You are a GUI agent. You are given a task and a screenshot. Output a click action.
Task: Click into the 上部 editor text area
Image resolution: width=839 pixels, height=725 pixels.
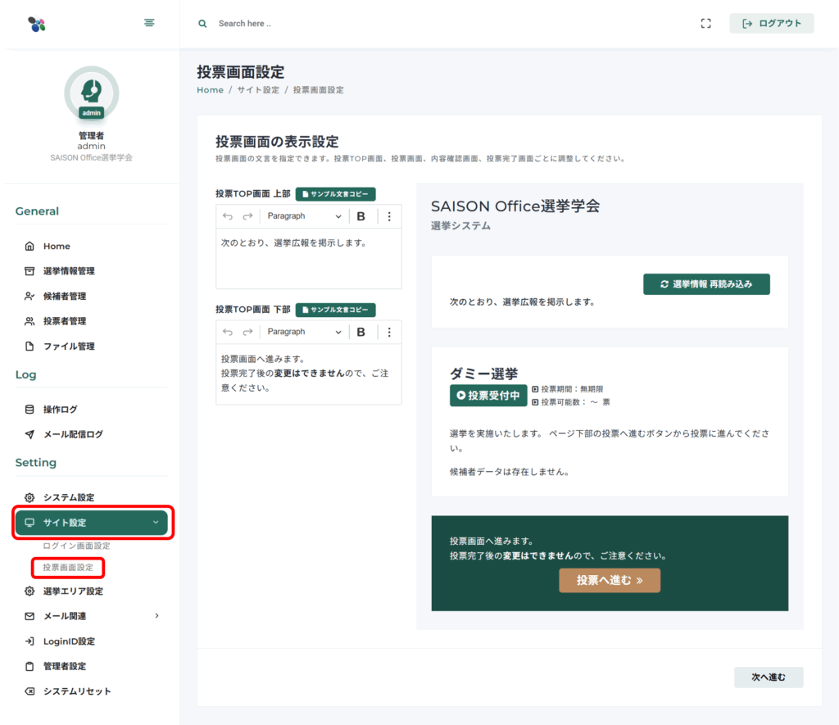309,259
